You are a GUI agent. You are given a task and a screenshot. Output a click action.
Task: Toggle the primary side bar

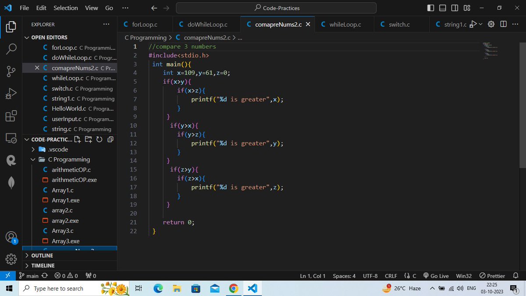click(x=431, y=8)
